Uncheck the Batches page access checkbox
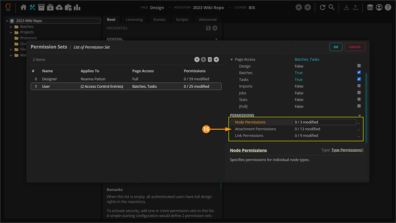This screenshot has width=396, height=223. [x=359, y=72]
